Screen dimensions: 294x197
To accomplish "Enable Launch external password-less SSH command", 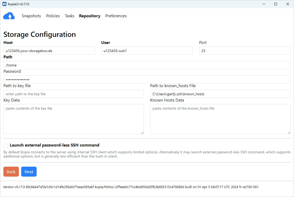I will tap(5, 146).
